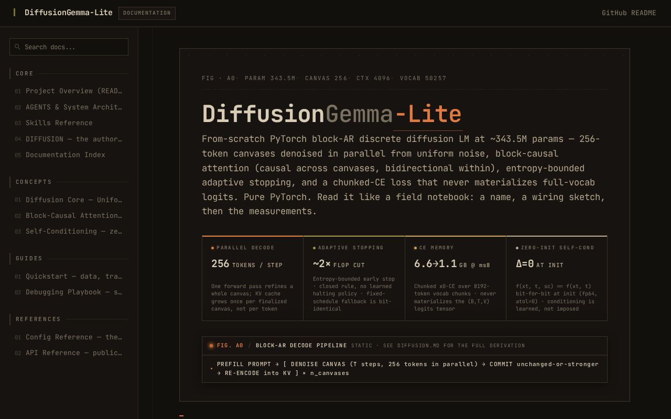Click the CORE section heading
Image resolution: width=671 pixels, height=419 pixels.
coord(25,73)
